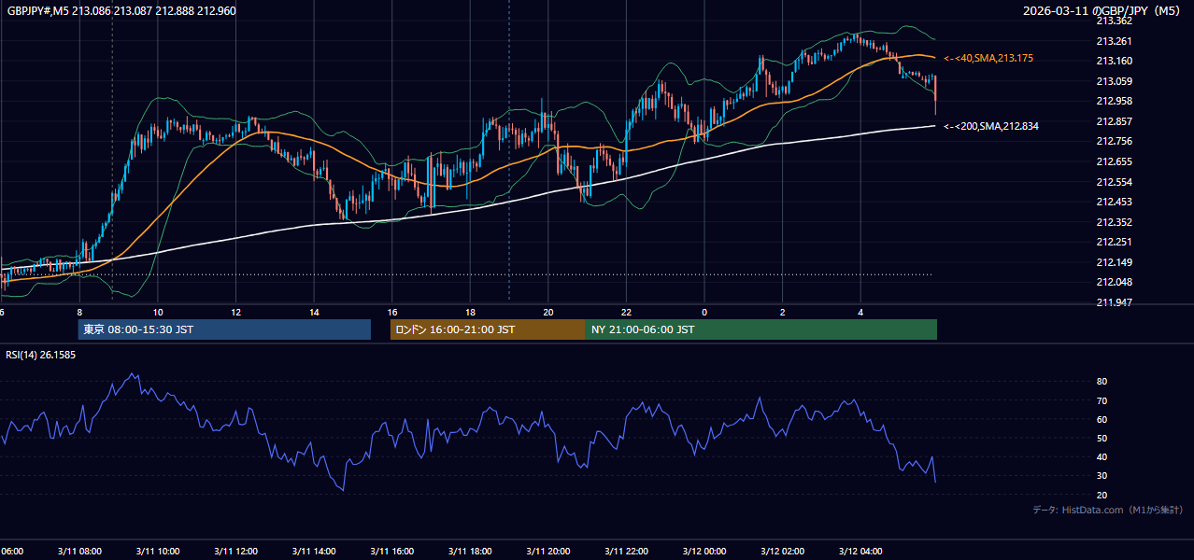Click the RSI(14) 26.1585 indicator label

41,355
